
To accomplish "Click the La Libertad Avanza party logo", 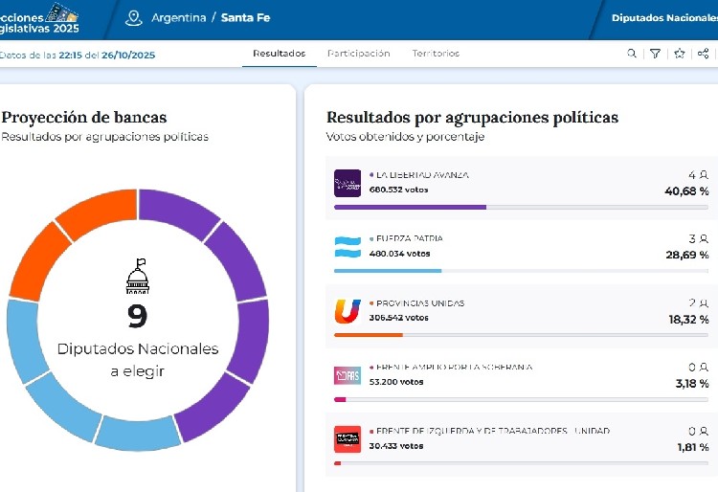I will click(347, 183).
